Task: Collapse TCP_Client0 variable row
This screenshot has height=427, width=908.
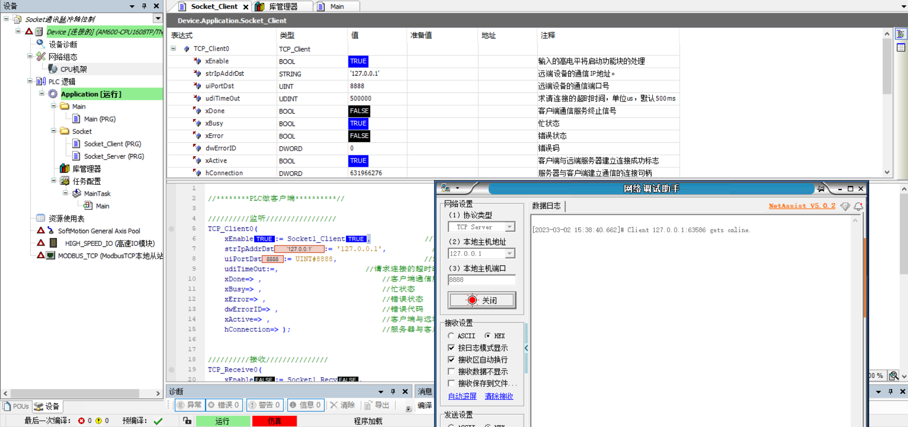Action: pos(173,48)
